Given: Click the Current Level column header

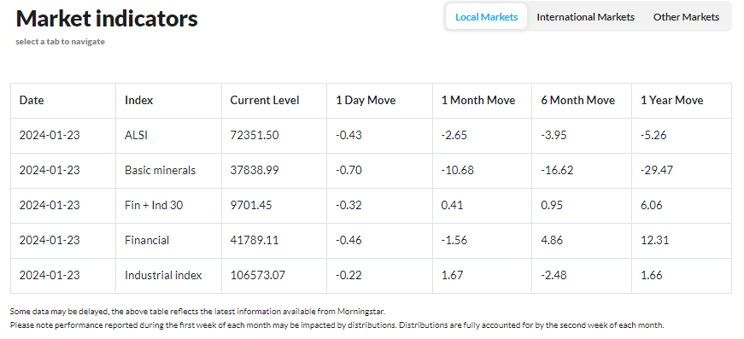Looking at the screenshot, I should (265, 101).
